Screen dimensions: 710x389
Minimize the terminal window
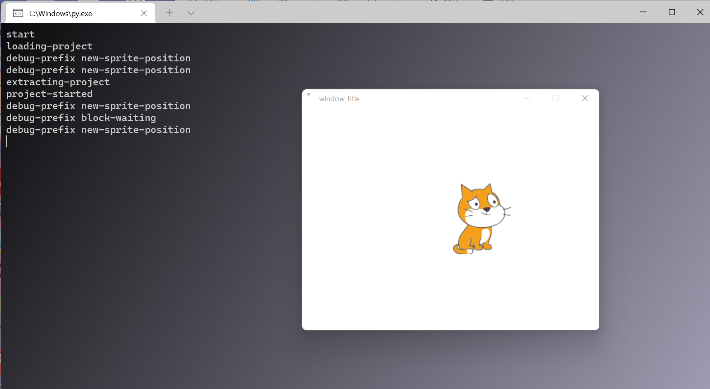[x=643, y=12]
